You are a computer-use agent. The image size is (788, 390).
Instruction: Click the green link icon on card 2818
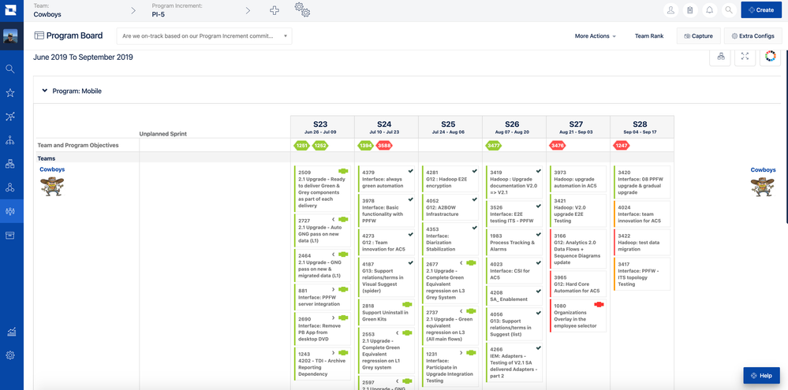[x=407, y=304]
